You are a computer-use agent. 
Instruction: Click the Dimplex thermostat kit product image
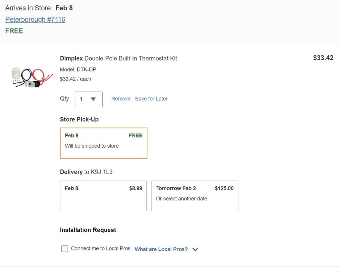click(32, 78)
